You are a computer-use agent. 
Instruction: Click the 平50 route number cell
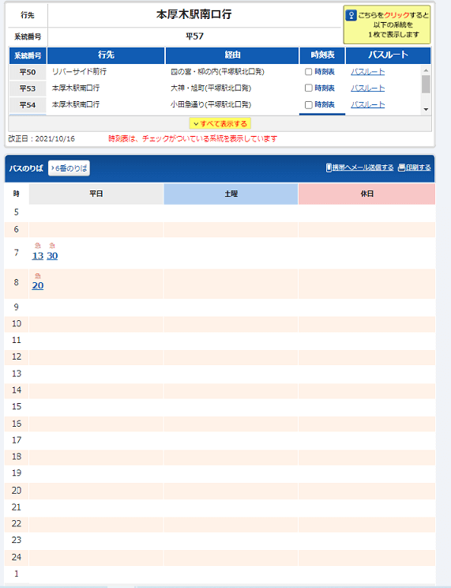(x=28, y=72)
